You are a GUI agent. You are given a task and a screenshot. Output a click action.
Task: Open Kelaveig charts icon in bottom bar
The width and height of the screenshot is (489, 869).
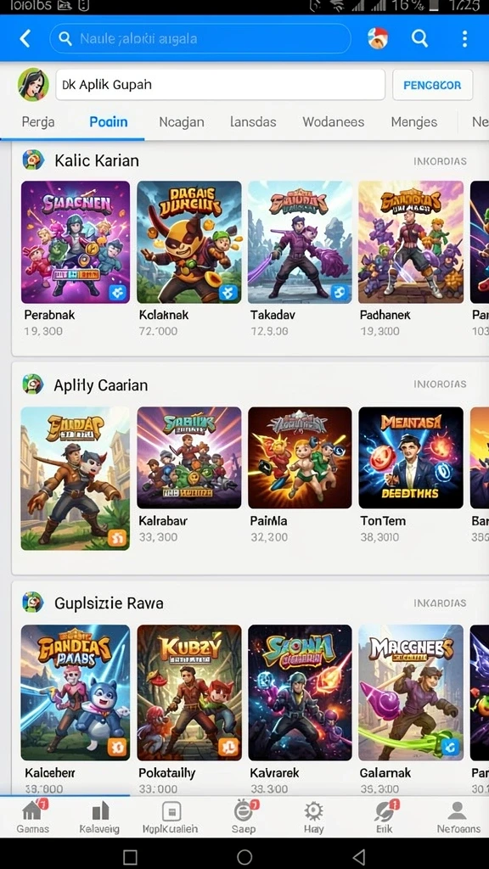coord(99,817)
